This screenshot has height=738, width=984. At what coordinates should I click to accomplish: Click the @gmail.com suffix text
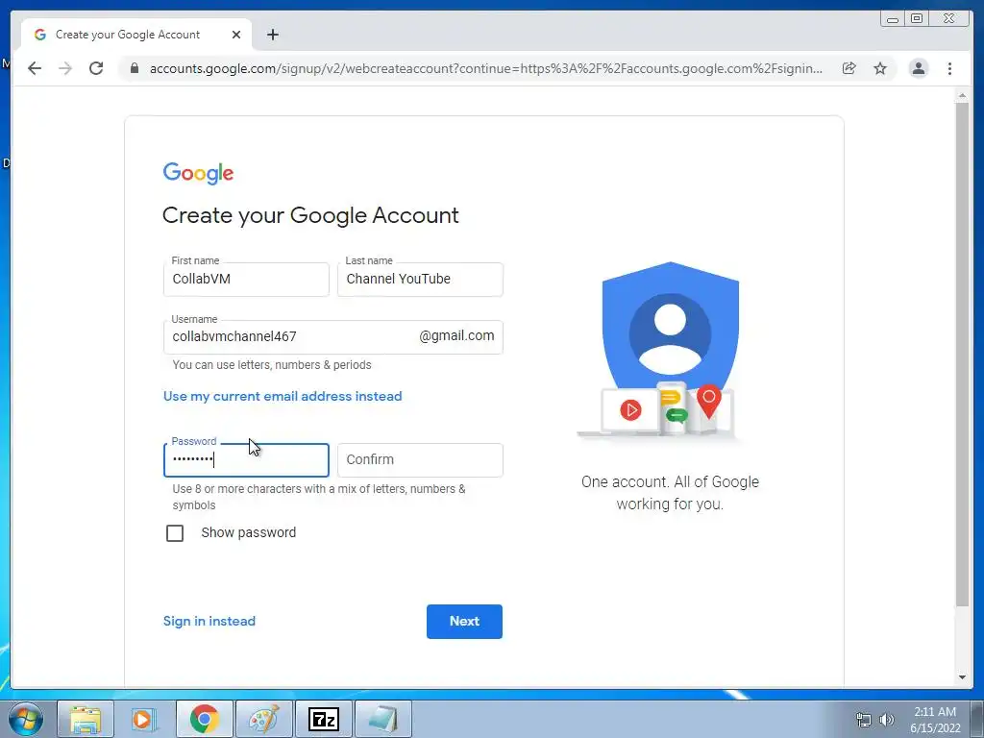456,335
